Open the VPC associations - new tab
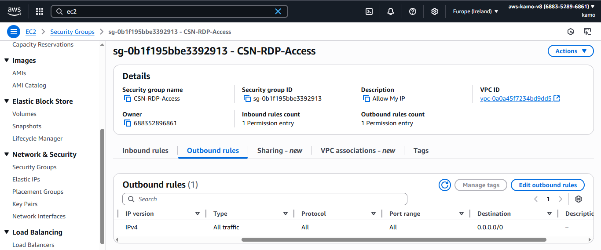 click(x=358, y=150)
